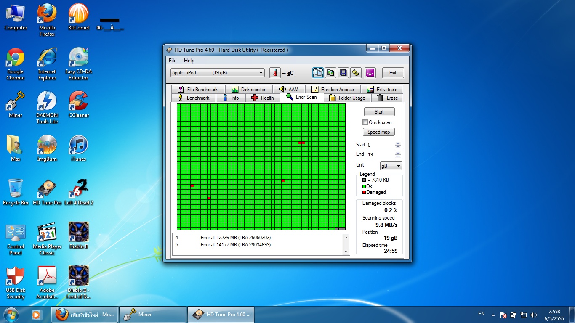Switch to the Disk monitor tab
Image resolution: width=575 pixels, height=323 pixels.
click(248, 90)
